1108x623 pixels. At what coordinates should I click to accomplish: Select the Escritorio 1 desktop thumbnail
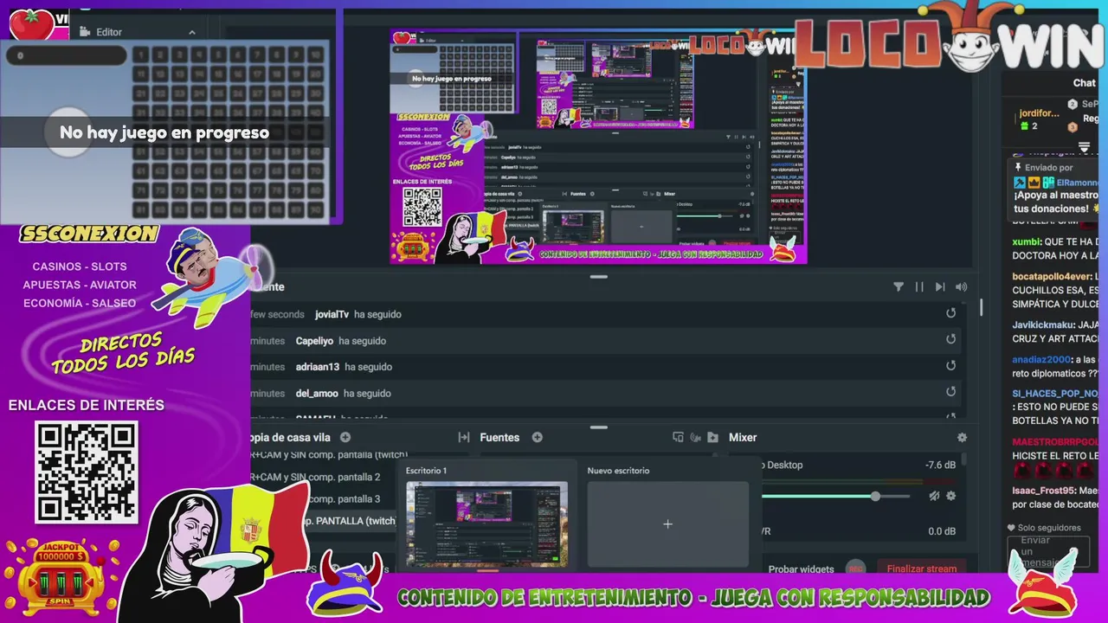(x=487, y=524)
